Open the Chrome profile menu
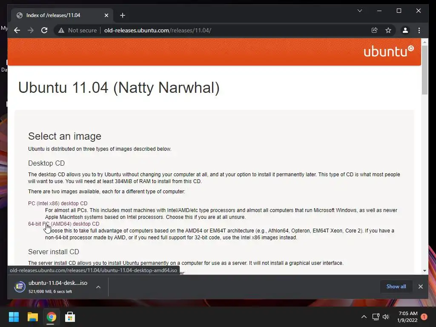This screenshot has width=436, height=327. (x=405, y=30)
